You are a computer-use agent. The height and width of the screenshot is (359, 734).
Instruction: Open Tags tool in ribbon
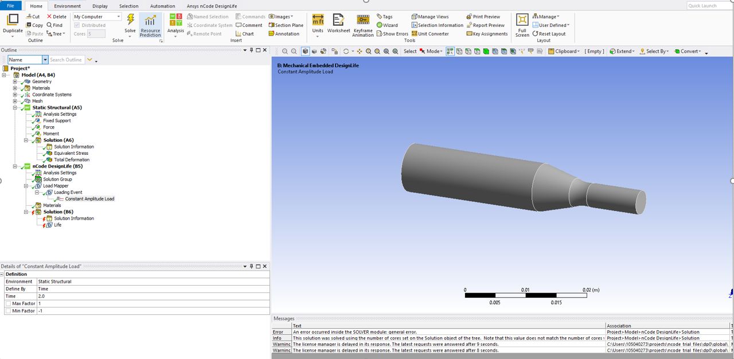click(385, 17)
